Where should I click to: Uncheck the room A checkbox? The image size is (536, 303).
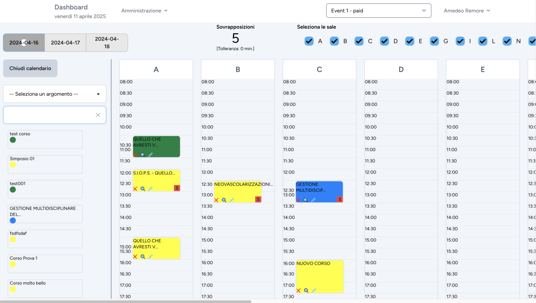(309, 41)
